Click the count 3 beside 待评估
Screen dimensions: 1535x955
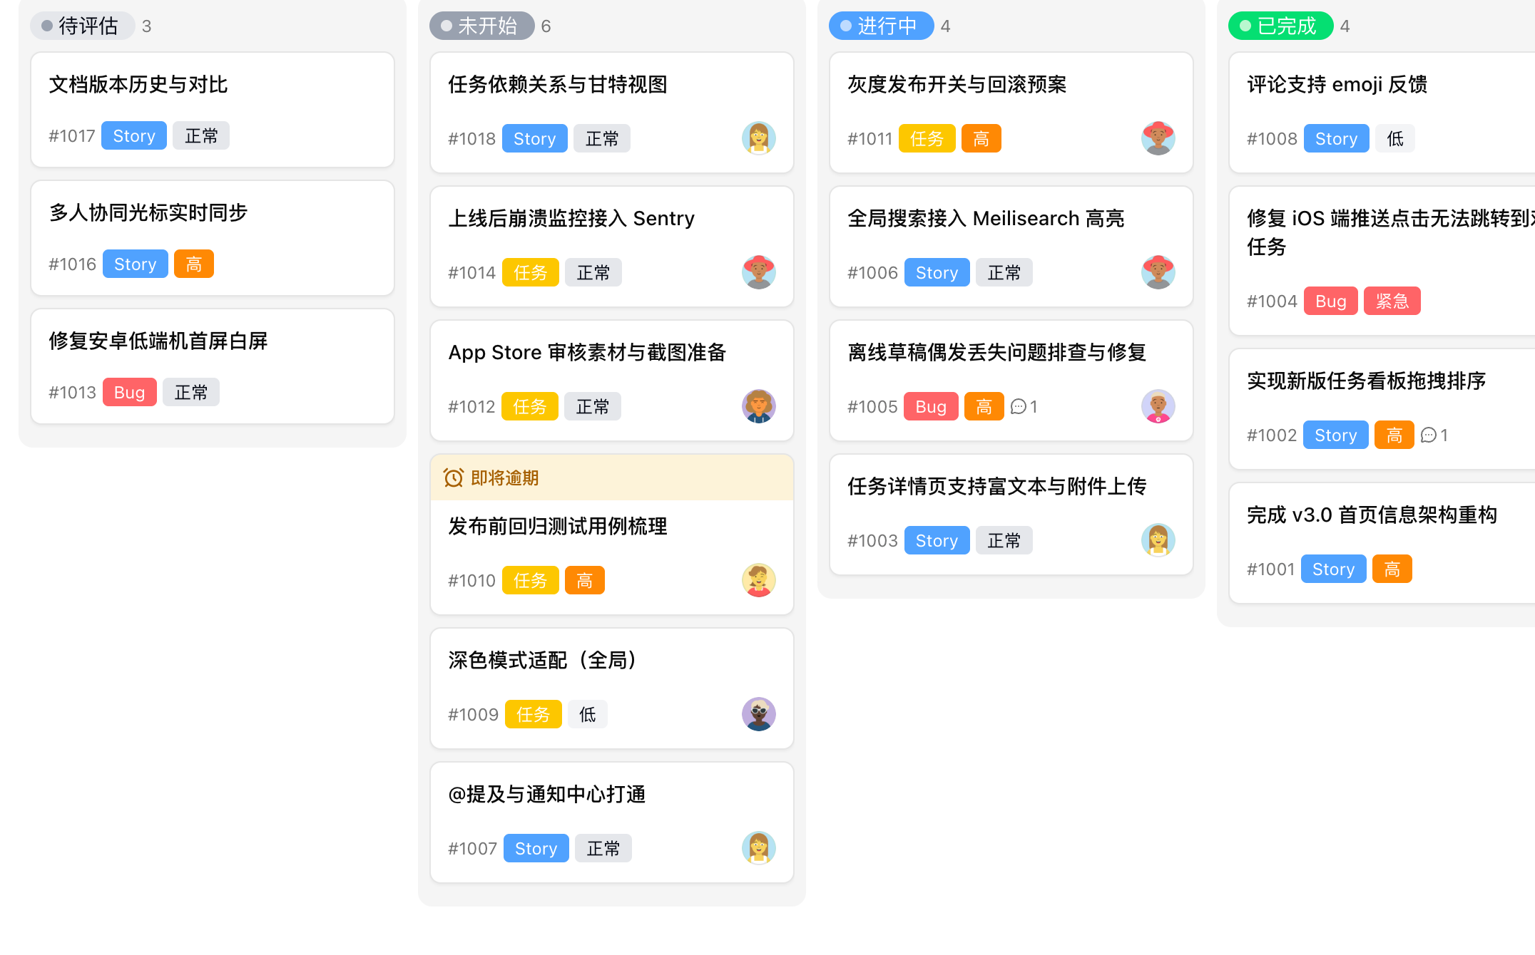click(x=146, y=26)
